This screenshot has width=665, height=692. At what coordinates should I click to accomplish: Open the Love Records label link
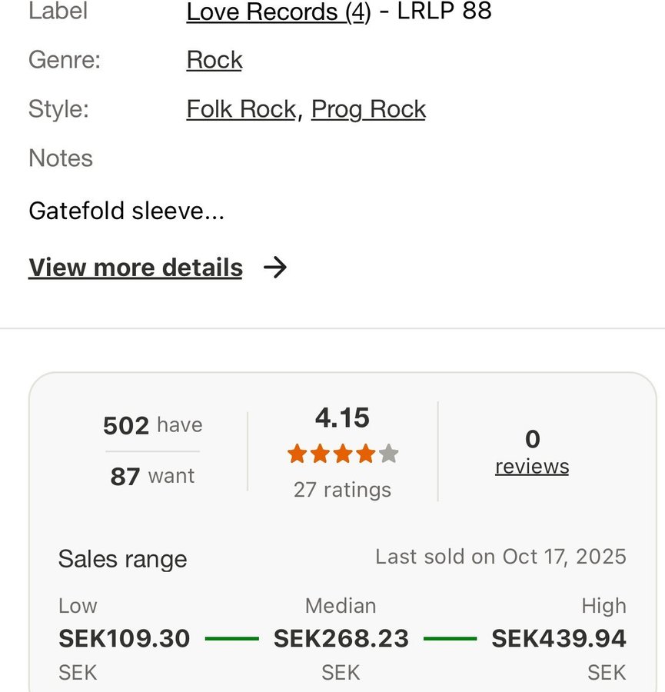277,12
